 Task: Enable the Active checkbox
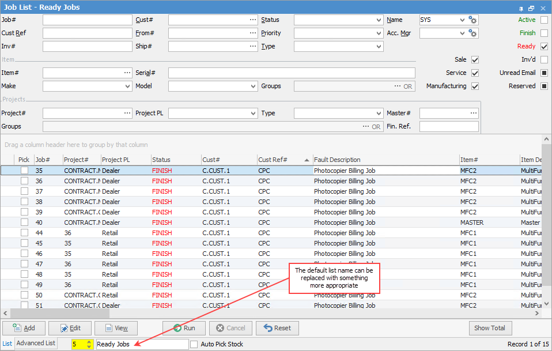(x=544, y=20)
